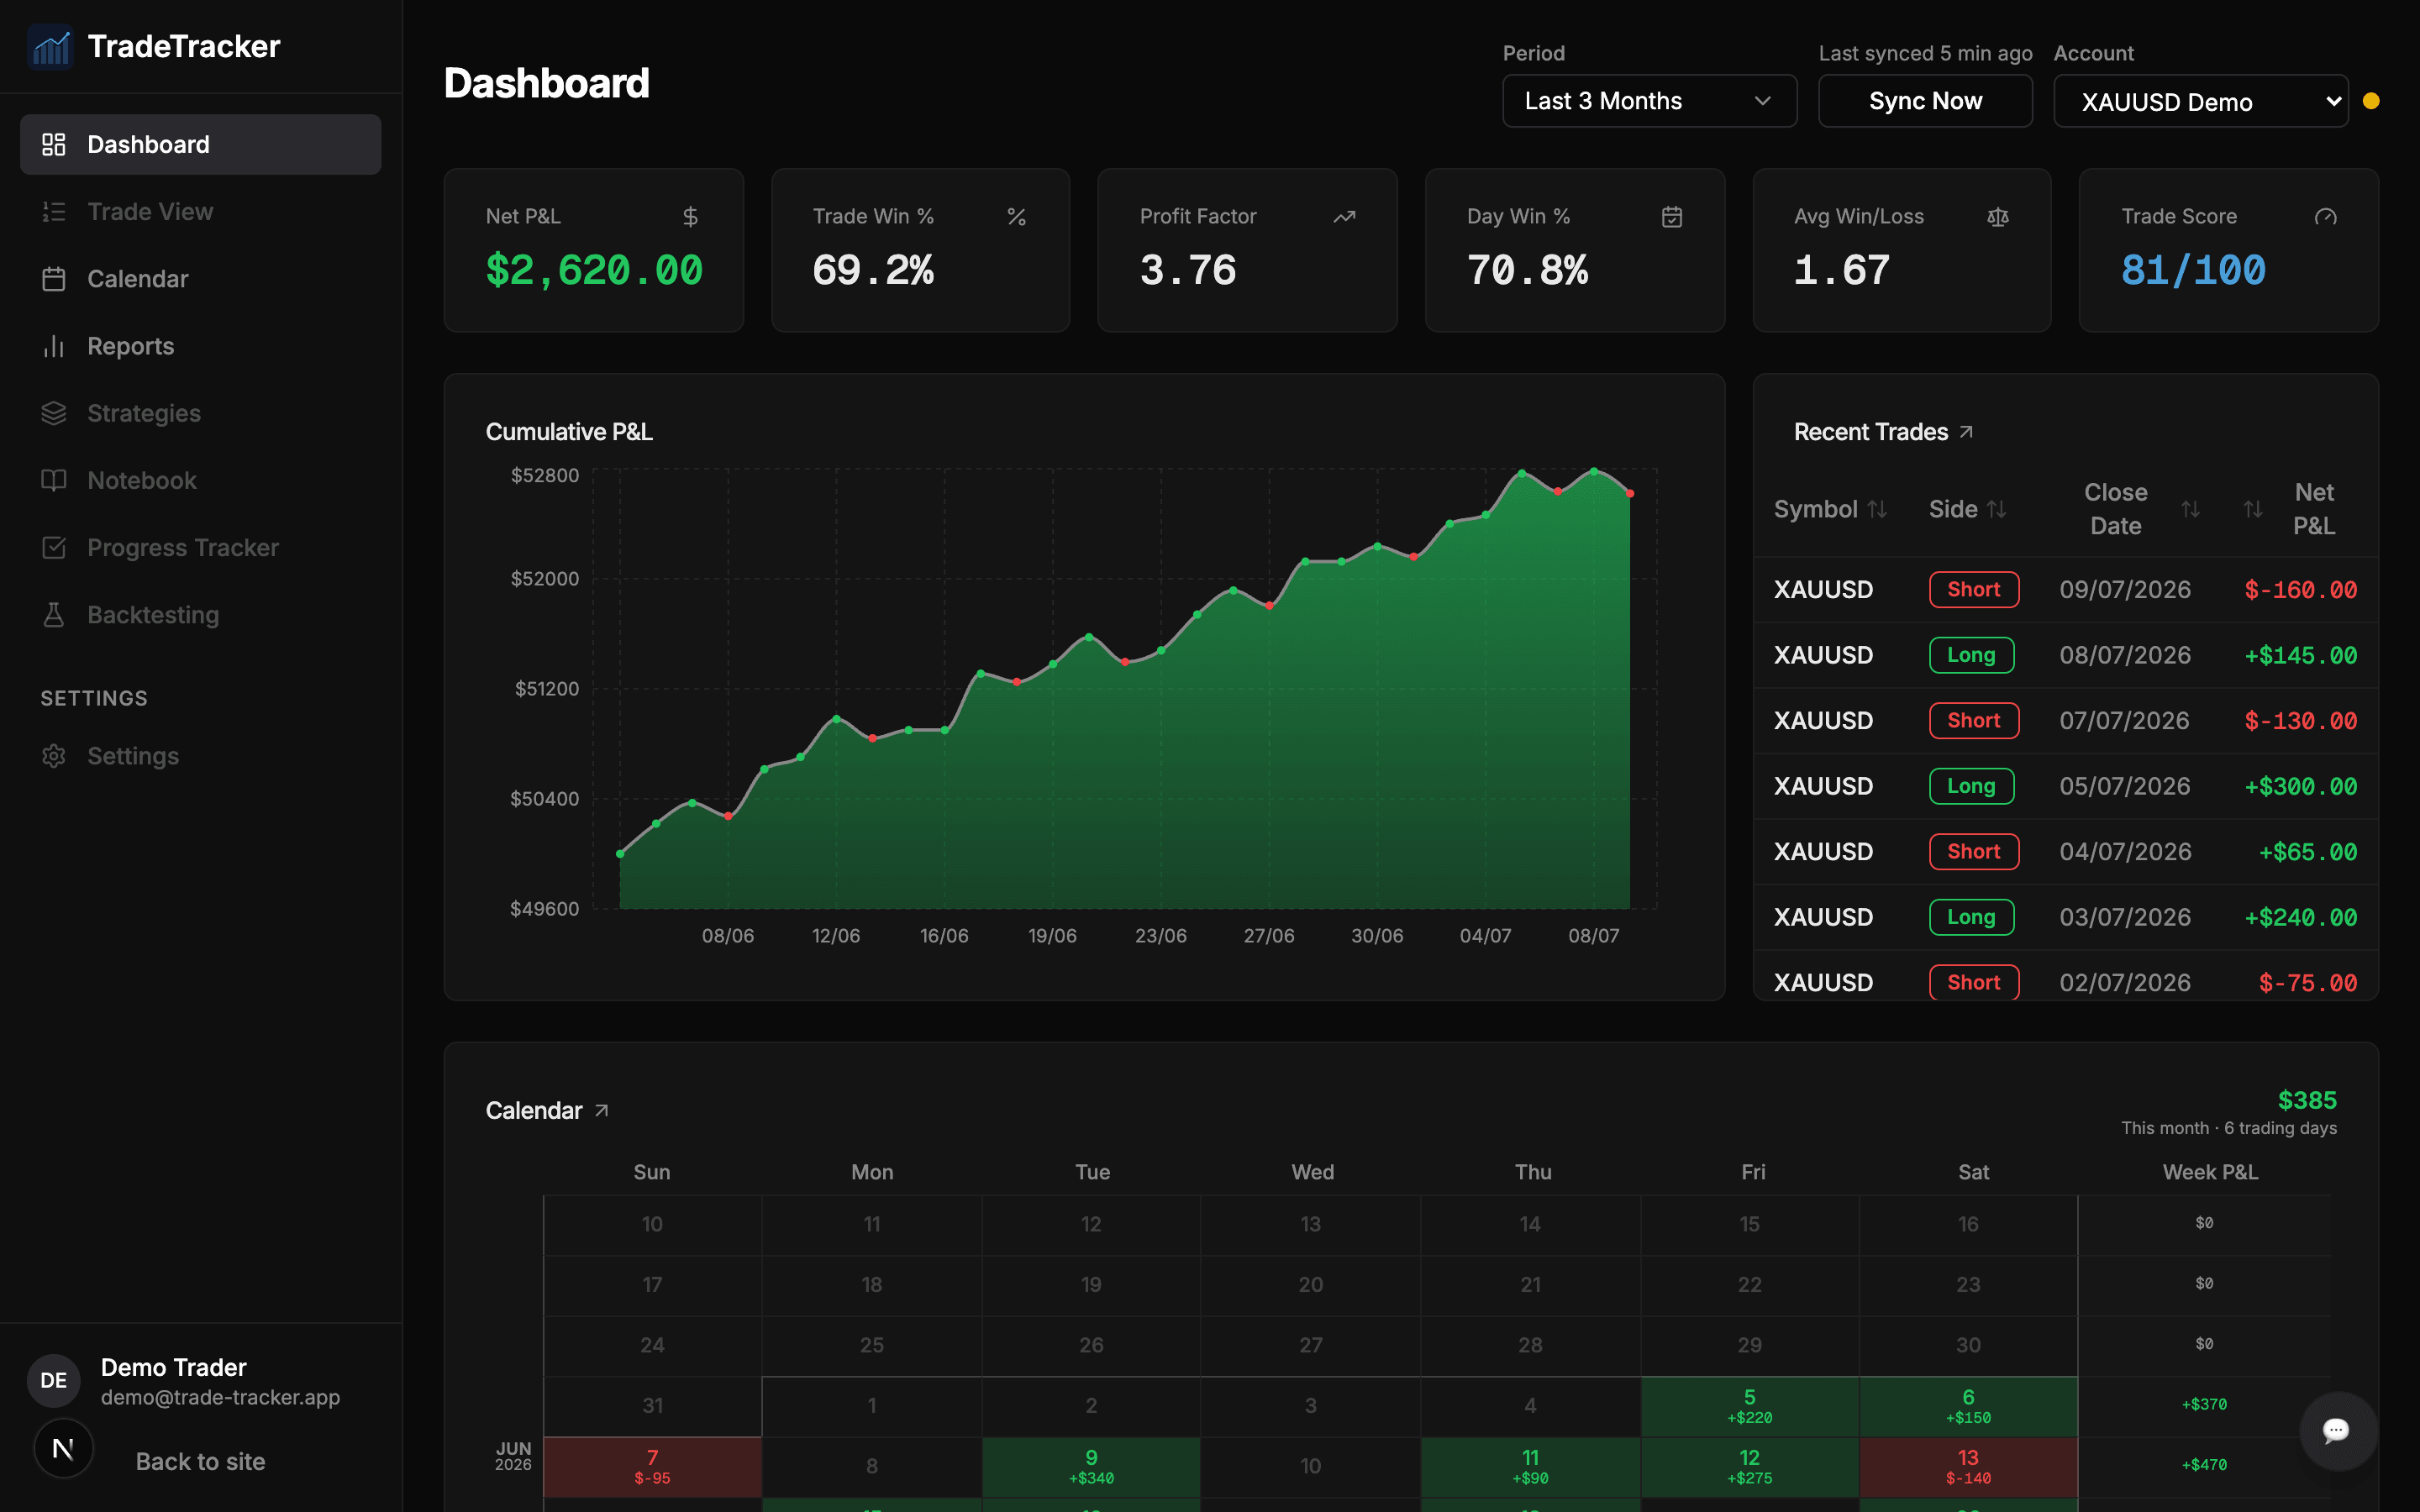Click the DE user avatar

click(54, 1380)
